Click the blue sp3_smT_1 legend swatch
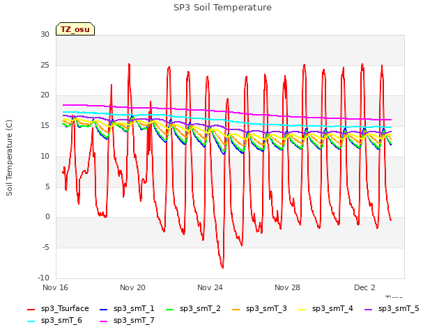 point(104,309)
